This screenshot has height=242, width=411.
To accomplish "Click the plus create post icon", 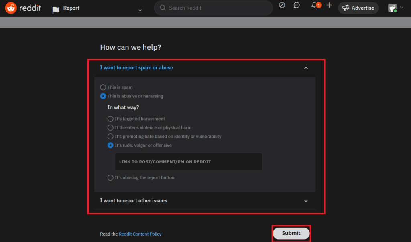I will click(x=329, y=5).
